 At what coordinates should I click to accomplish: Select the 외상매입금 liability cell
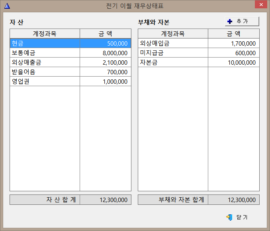pos(173,43)
